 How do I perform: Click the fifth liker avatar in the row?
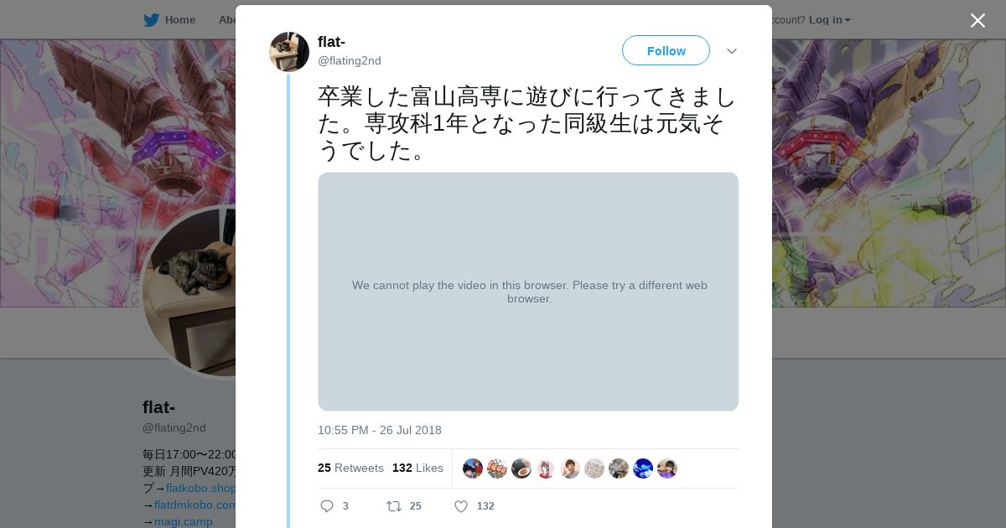[x=570, y=468]
